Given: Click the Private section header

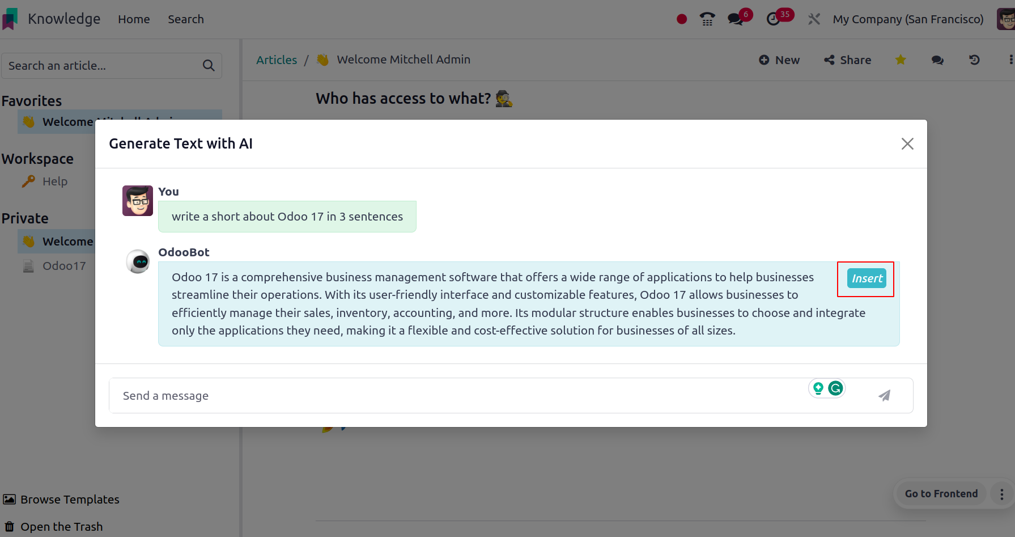Looking at the screenshot, I should [x=25, y=218].
